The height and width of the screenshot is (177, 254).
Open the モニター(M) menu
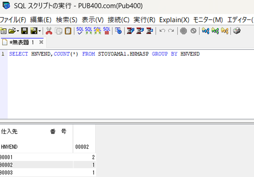208,20
